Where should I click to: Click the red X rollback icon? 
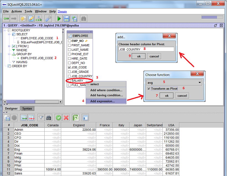pos(66,118)
